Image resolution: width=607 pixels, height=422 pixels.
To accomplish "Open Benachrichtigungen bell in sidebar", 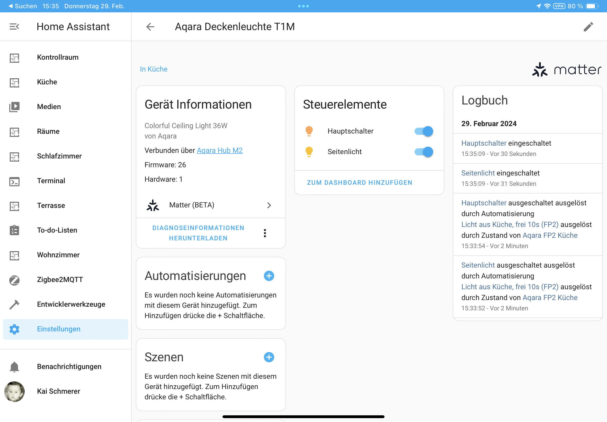I will point(14,367).
